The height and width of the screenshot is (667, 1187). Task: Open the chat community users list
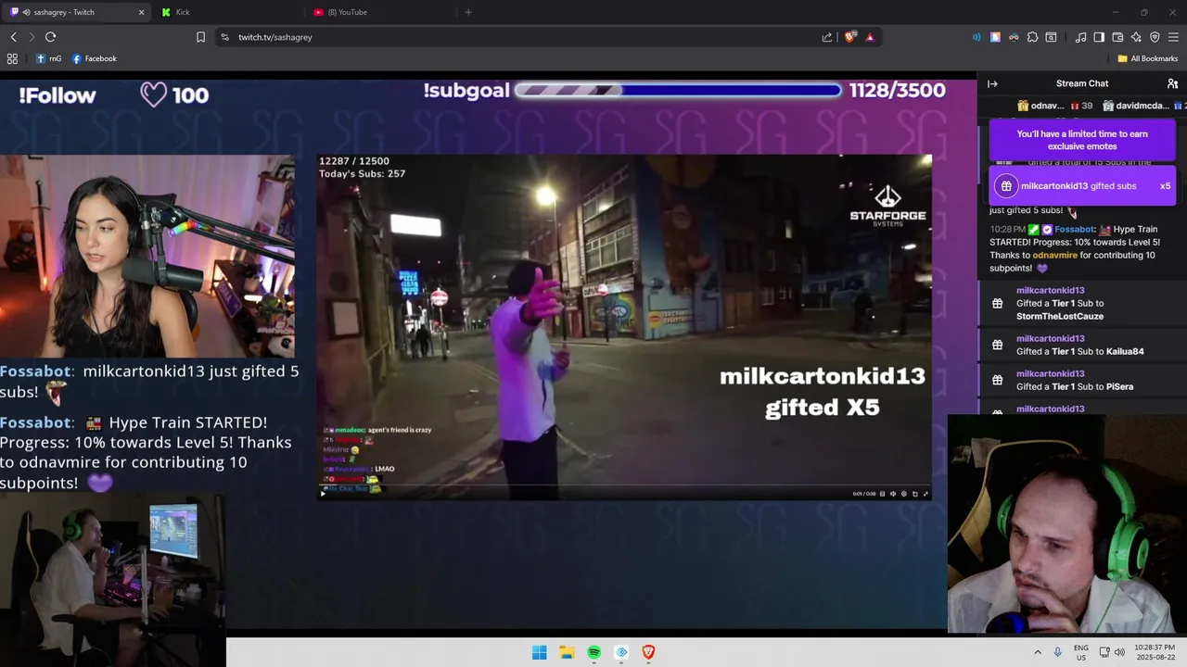coord(1172,83)
